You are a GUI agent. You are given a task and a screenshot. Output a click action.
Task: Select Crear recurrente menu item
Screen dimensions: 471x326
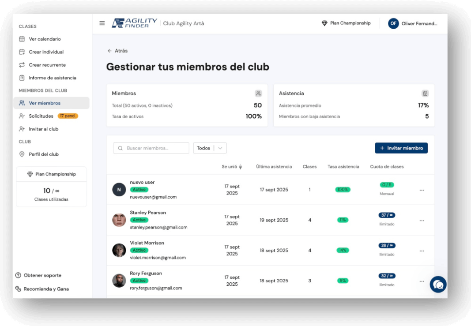(51, 64)
